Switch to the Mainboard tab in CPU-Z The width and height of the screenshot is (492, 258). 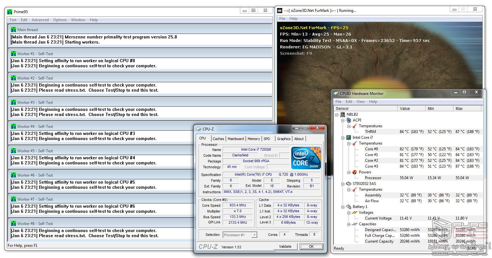[x=236, y=139]
